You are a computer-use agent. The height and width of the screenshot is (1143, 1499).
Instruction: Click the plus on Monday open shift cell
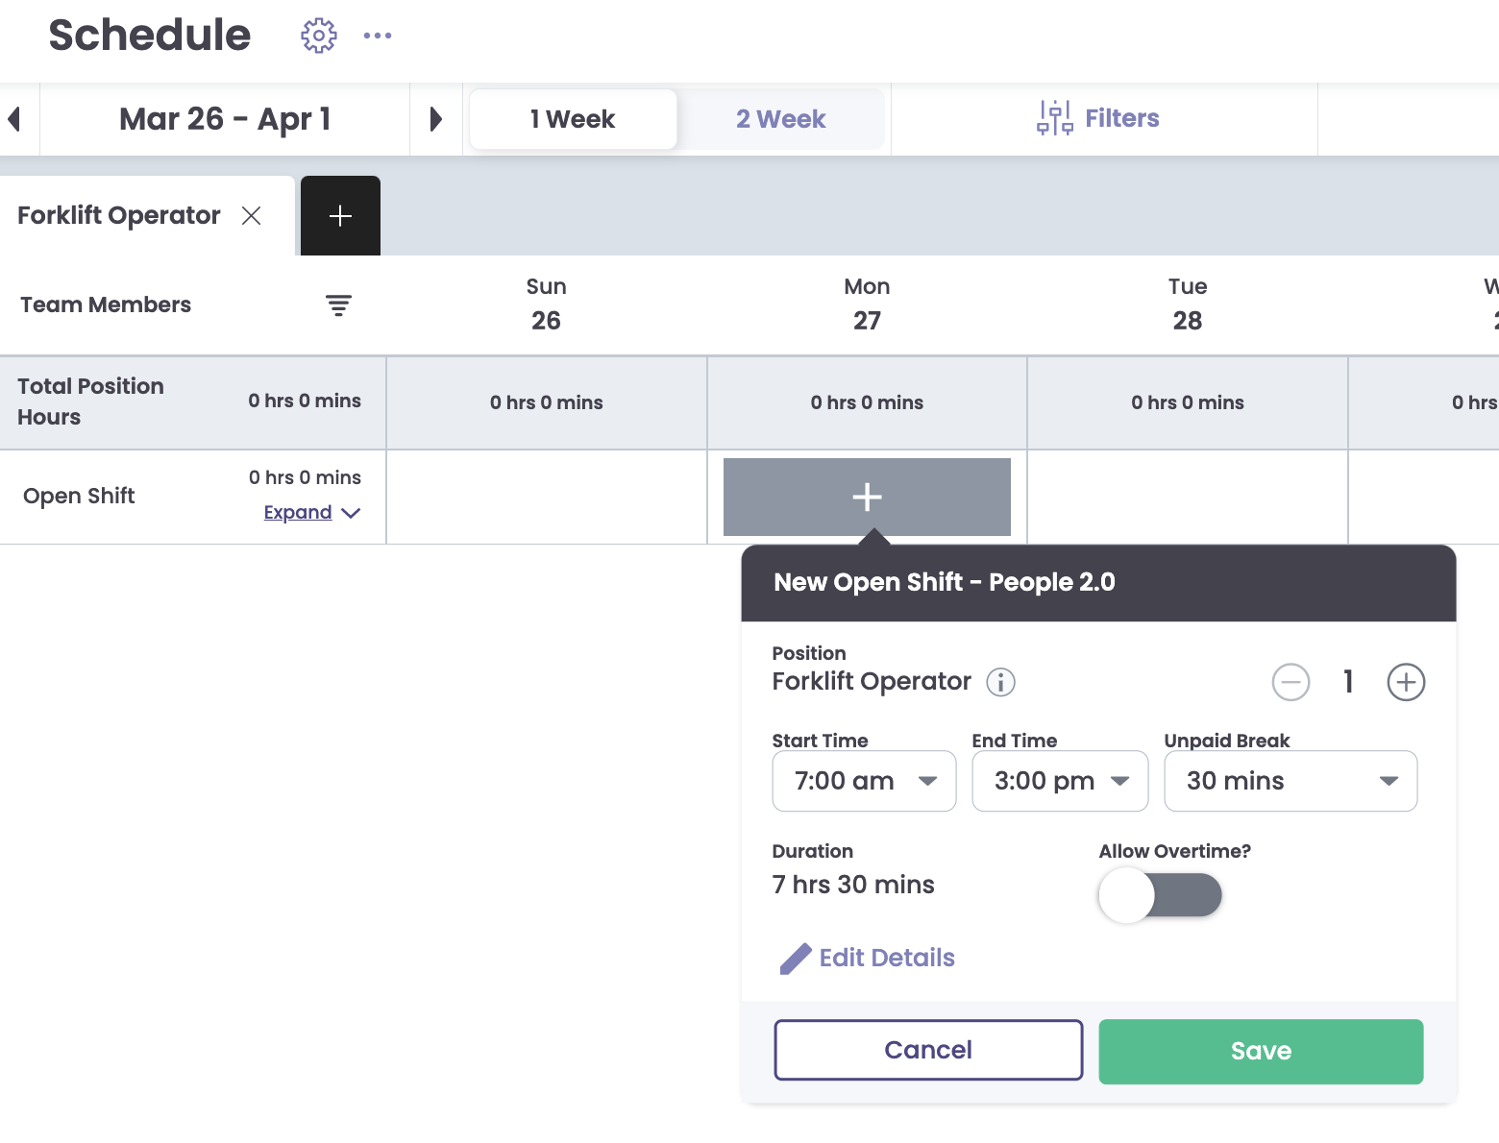(x=867, y=497)
